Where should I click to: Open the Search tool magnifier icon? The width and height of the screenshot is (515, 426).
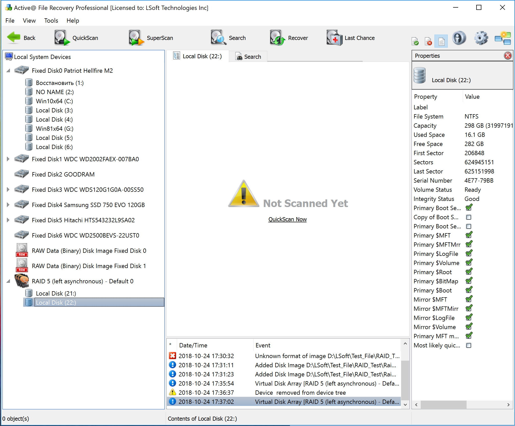pyautogui.click(x=218, y=38)
